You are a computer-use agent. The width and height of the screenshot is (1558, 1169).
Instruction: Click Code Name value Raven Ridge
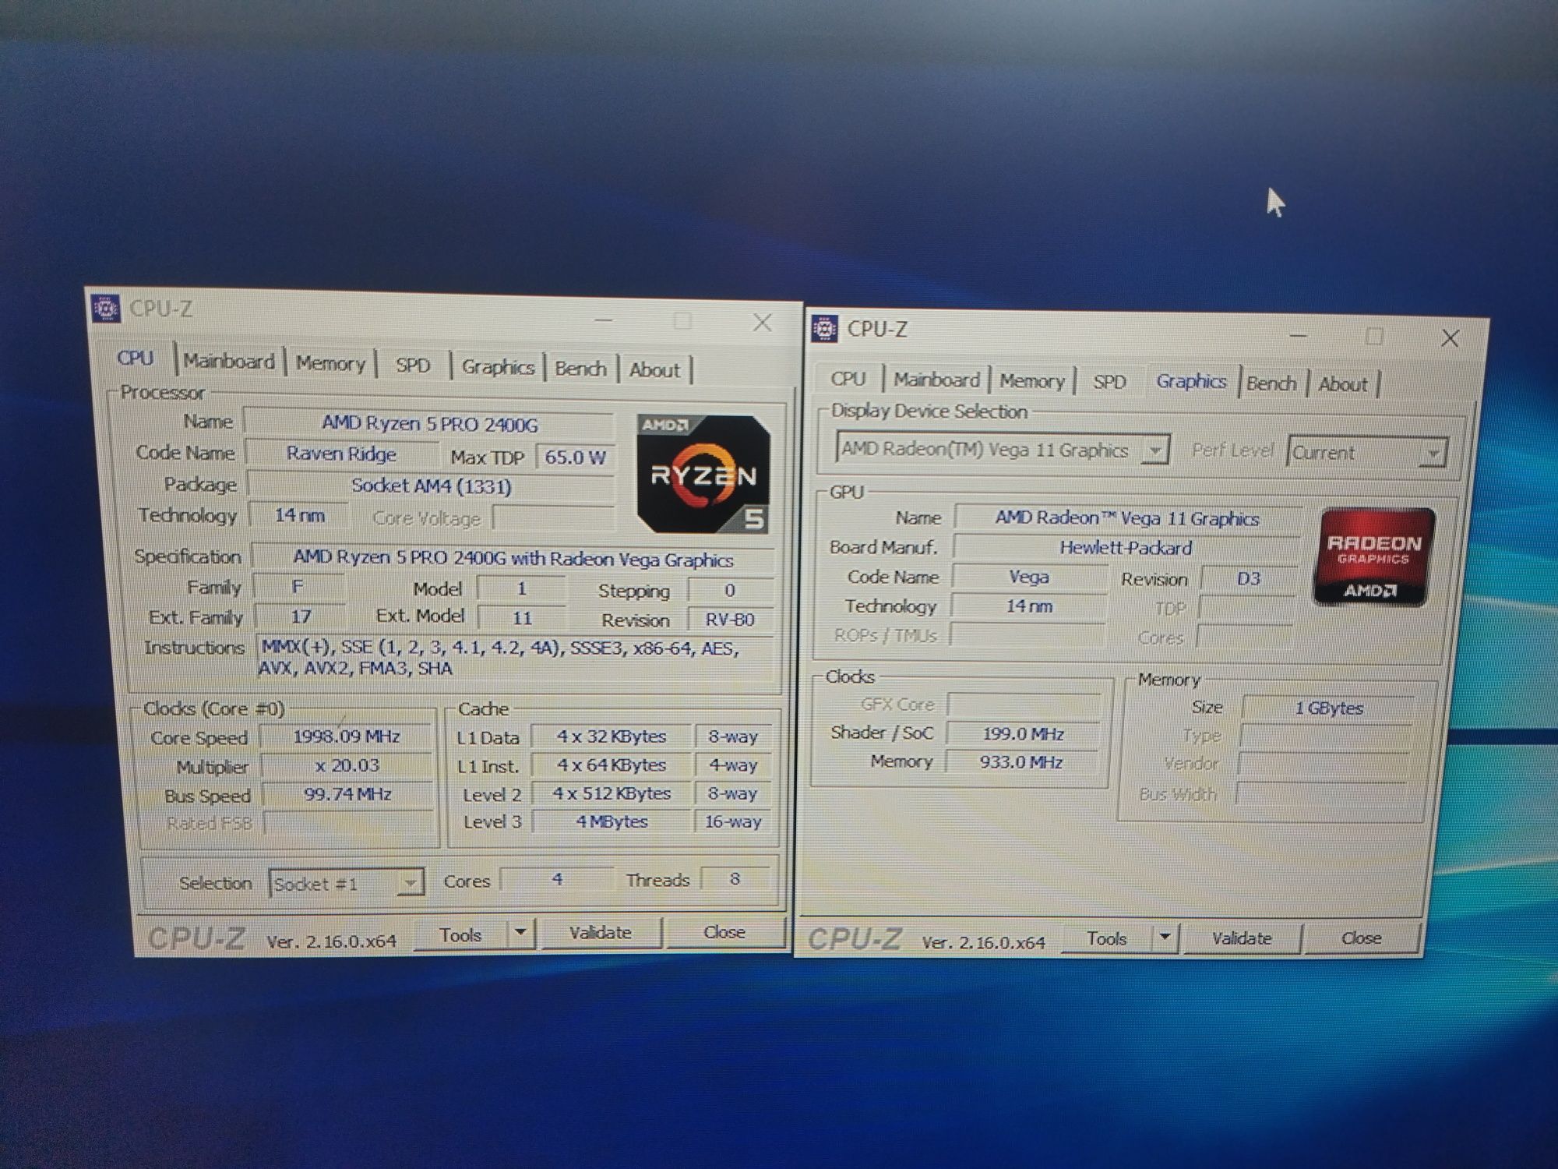coord(341,454)
